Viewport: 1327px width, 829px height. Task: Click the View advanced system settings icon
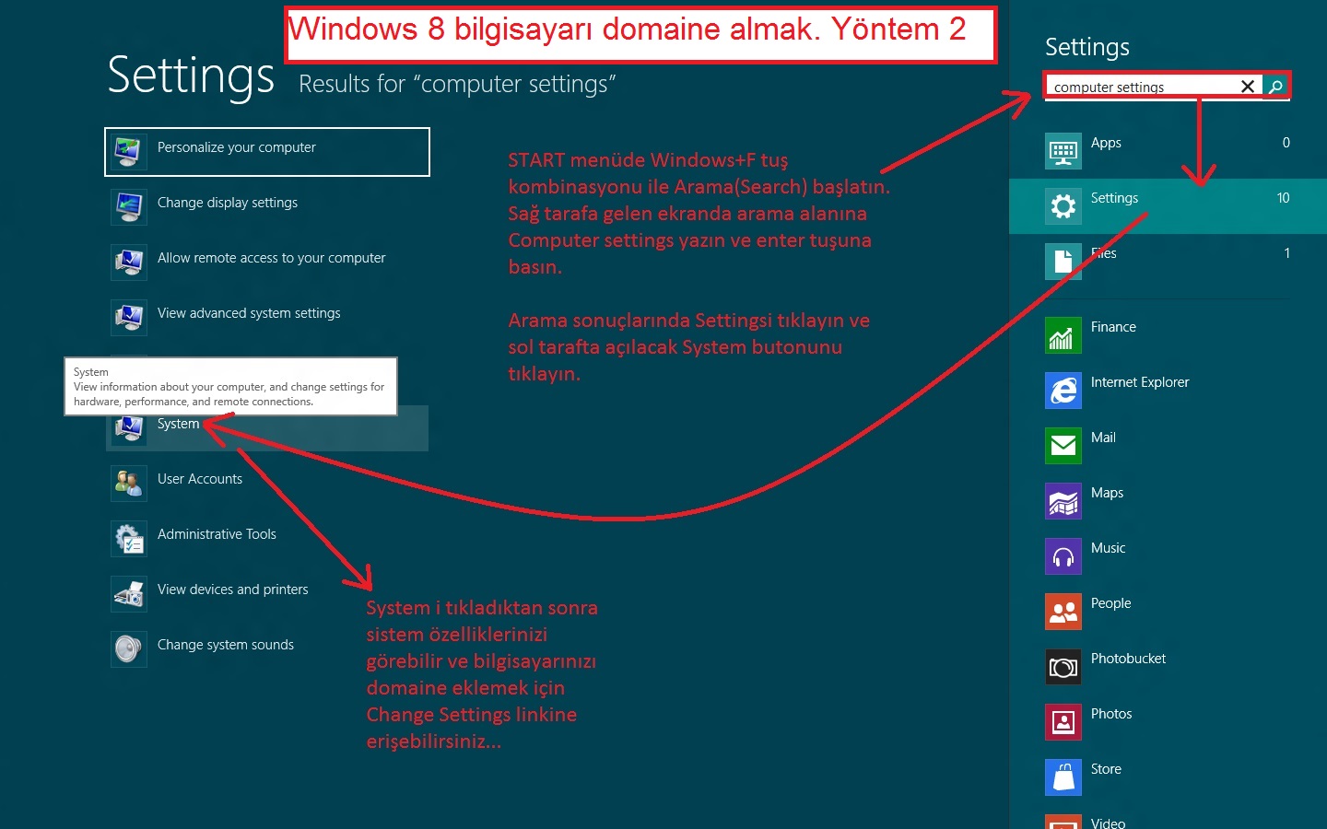point(129,317)
